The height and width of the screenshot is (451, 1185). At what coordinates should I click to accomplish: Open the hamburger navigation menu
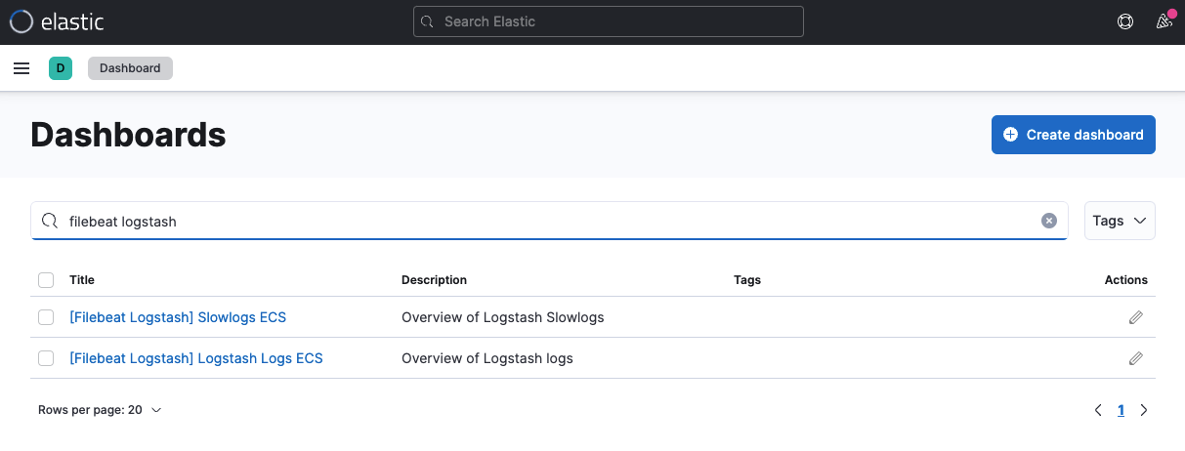(x=21, y=68)
